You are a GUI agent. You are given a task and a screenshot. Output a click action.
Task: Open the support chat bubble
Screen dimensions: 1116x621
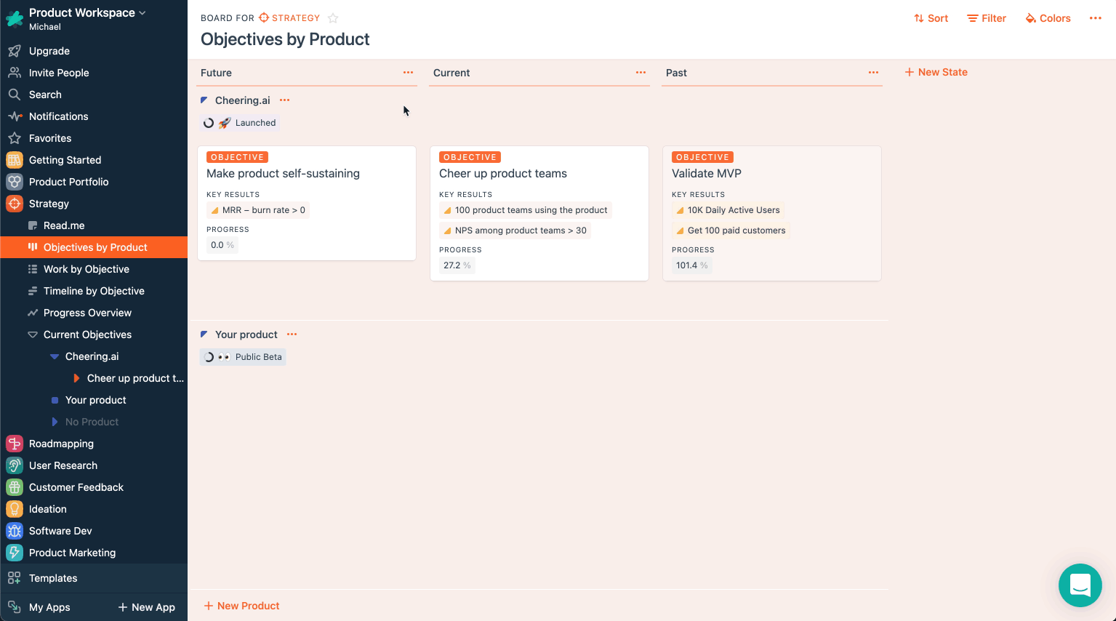click(x=1080, y=585)
